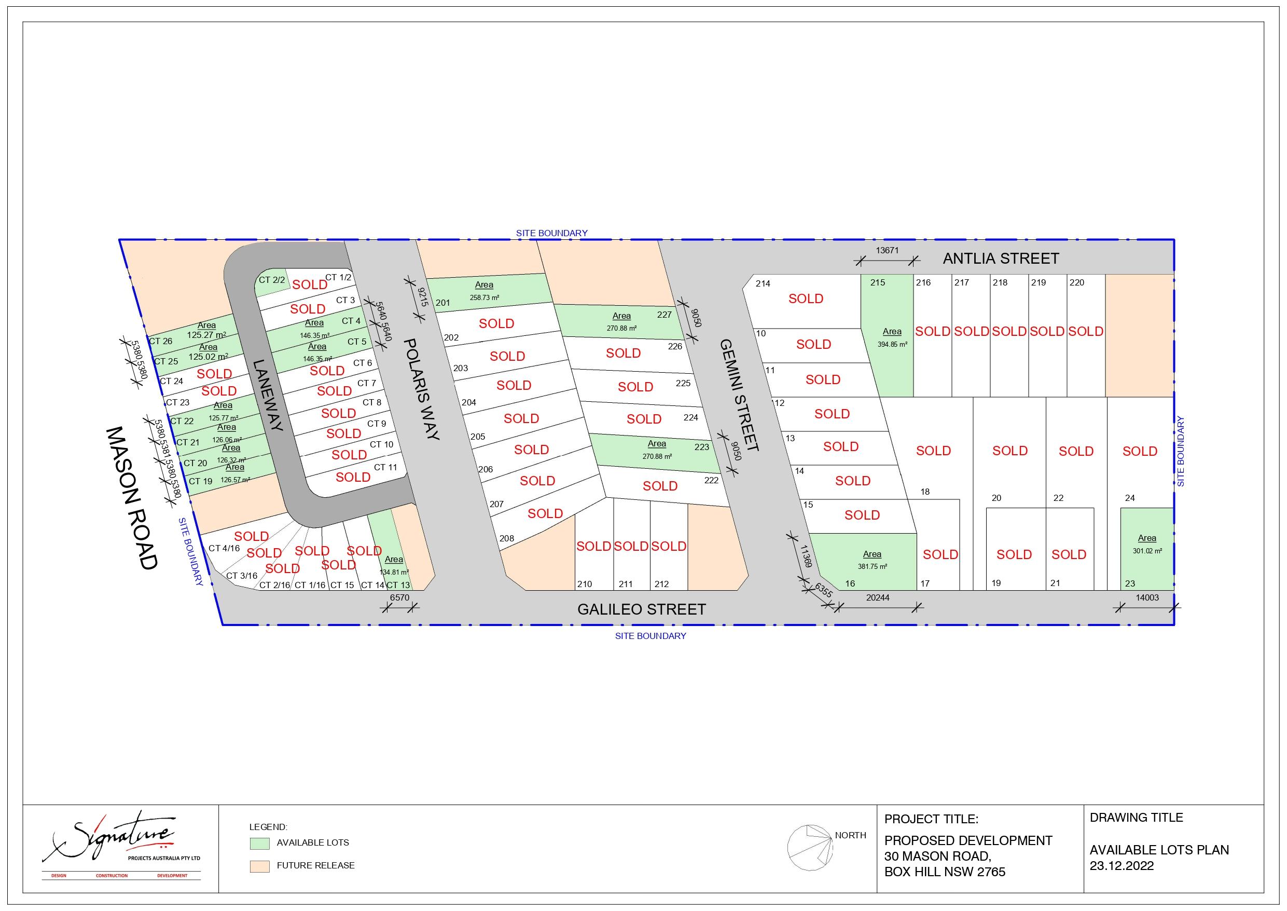Click the SOLD label on lot 214
This screenshot has width=1287, height=911.
click(x=806, y=299)
